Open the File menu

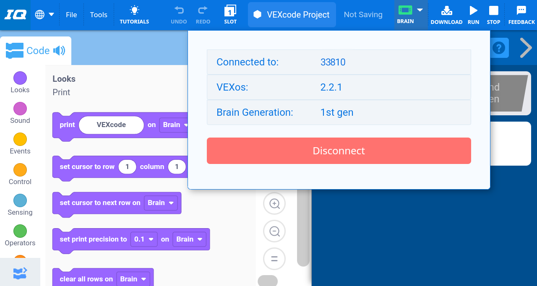71,14
